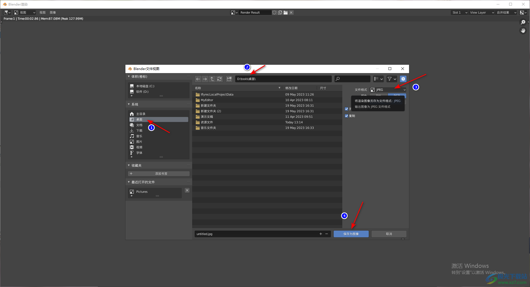The height and width of the screenshot is (287, 530).
Task: Open 合并结果 pass dropdown
Action: click(506, 13)
